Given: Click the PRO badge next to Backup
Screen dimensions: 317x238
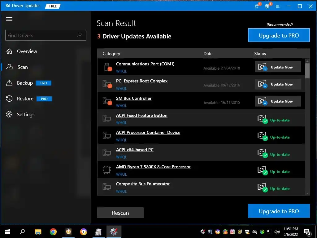Looking at the screenshot, I should click(x=44, y=83).
